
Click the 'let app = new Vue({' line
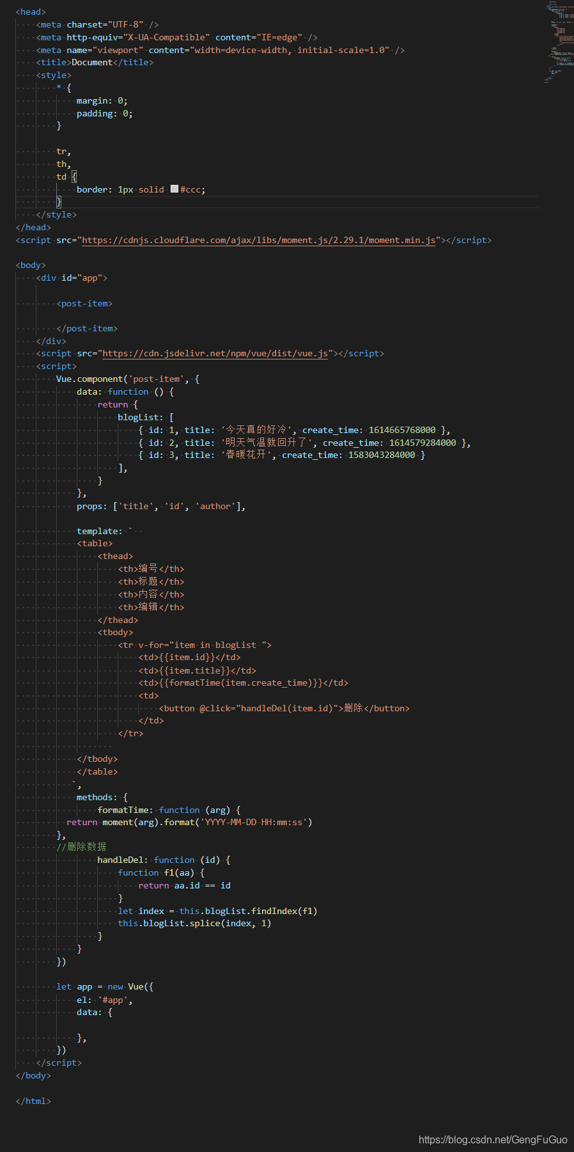pos(105,987)
